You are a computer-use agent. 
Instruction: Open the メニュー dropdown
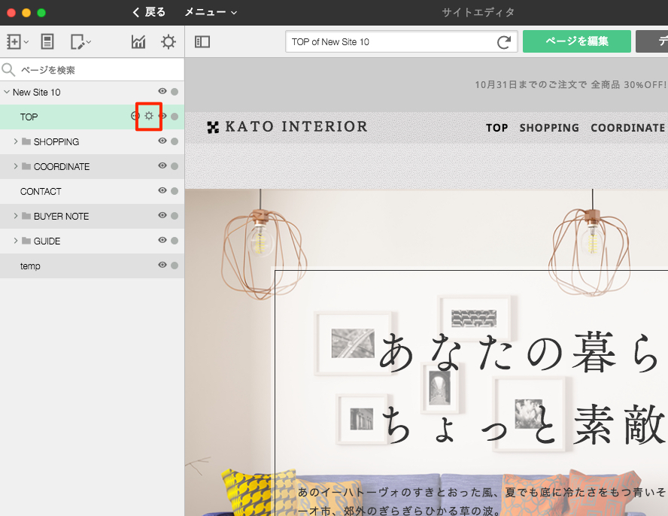click(211, 12)
